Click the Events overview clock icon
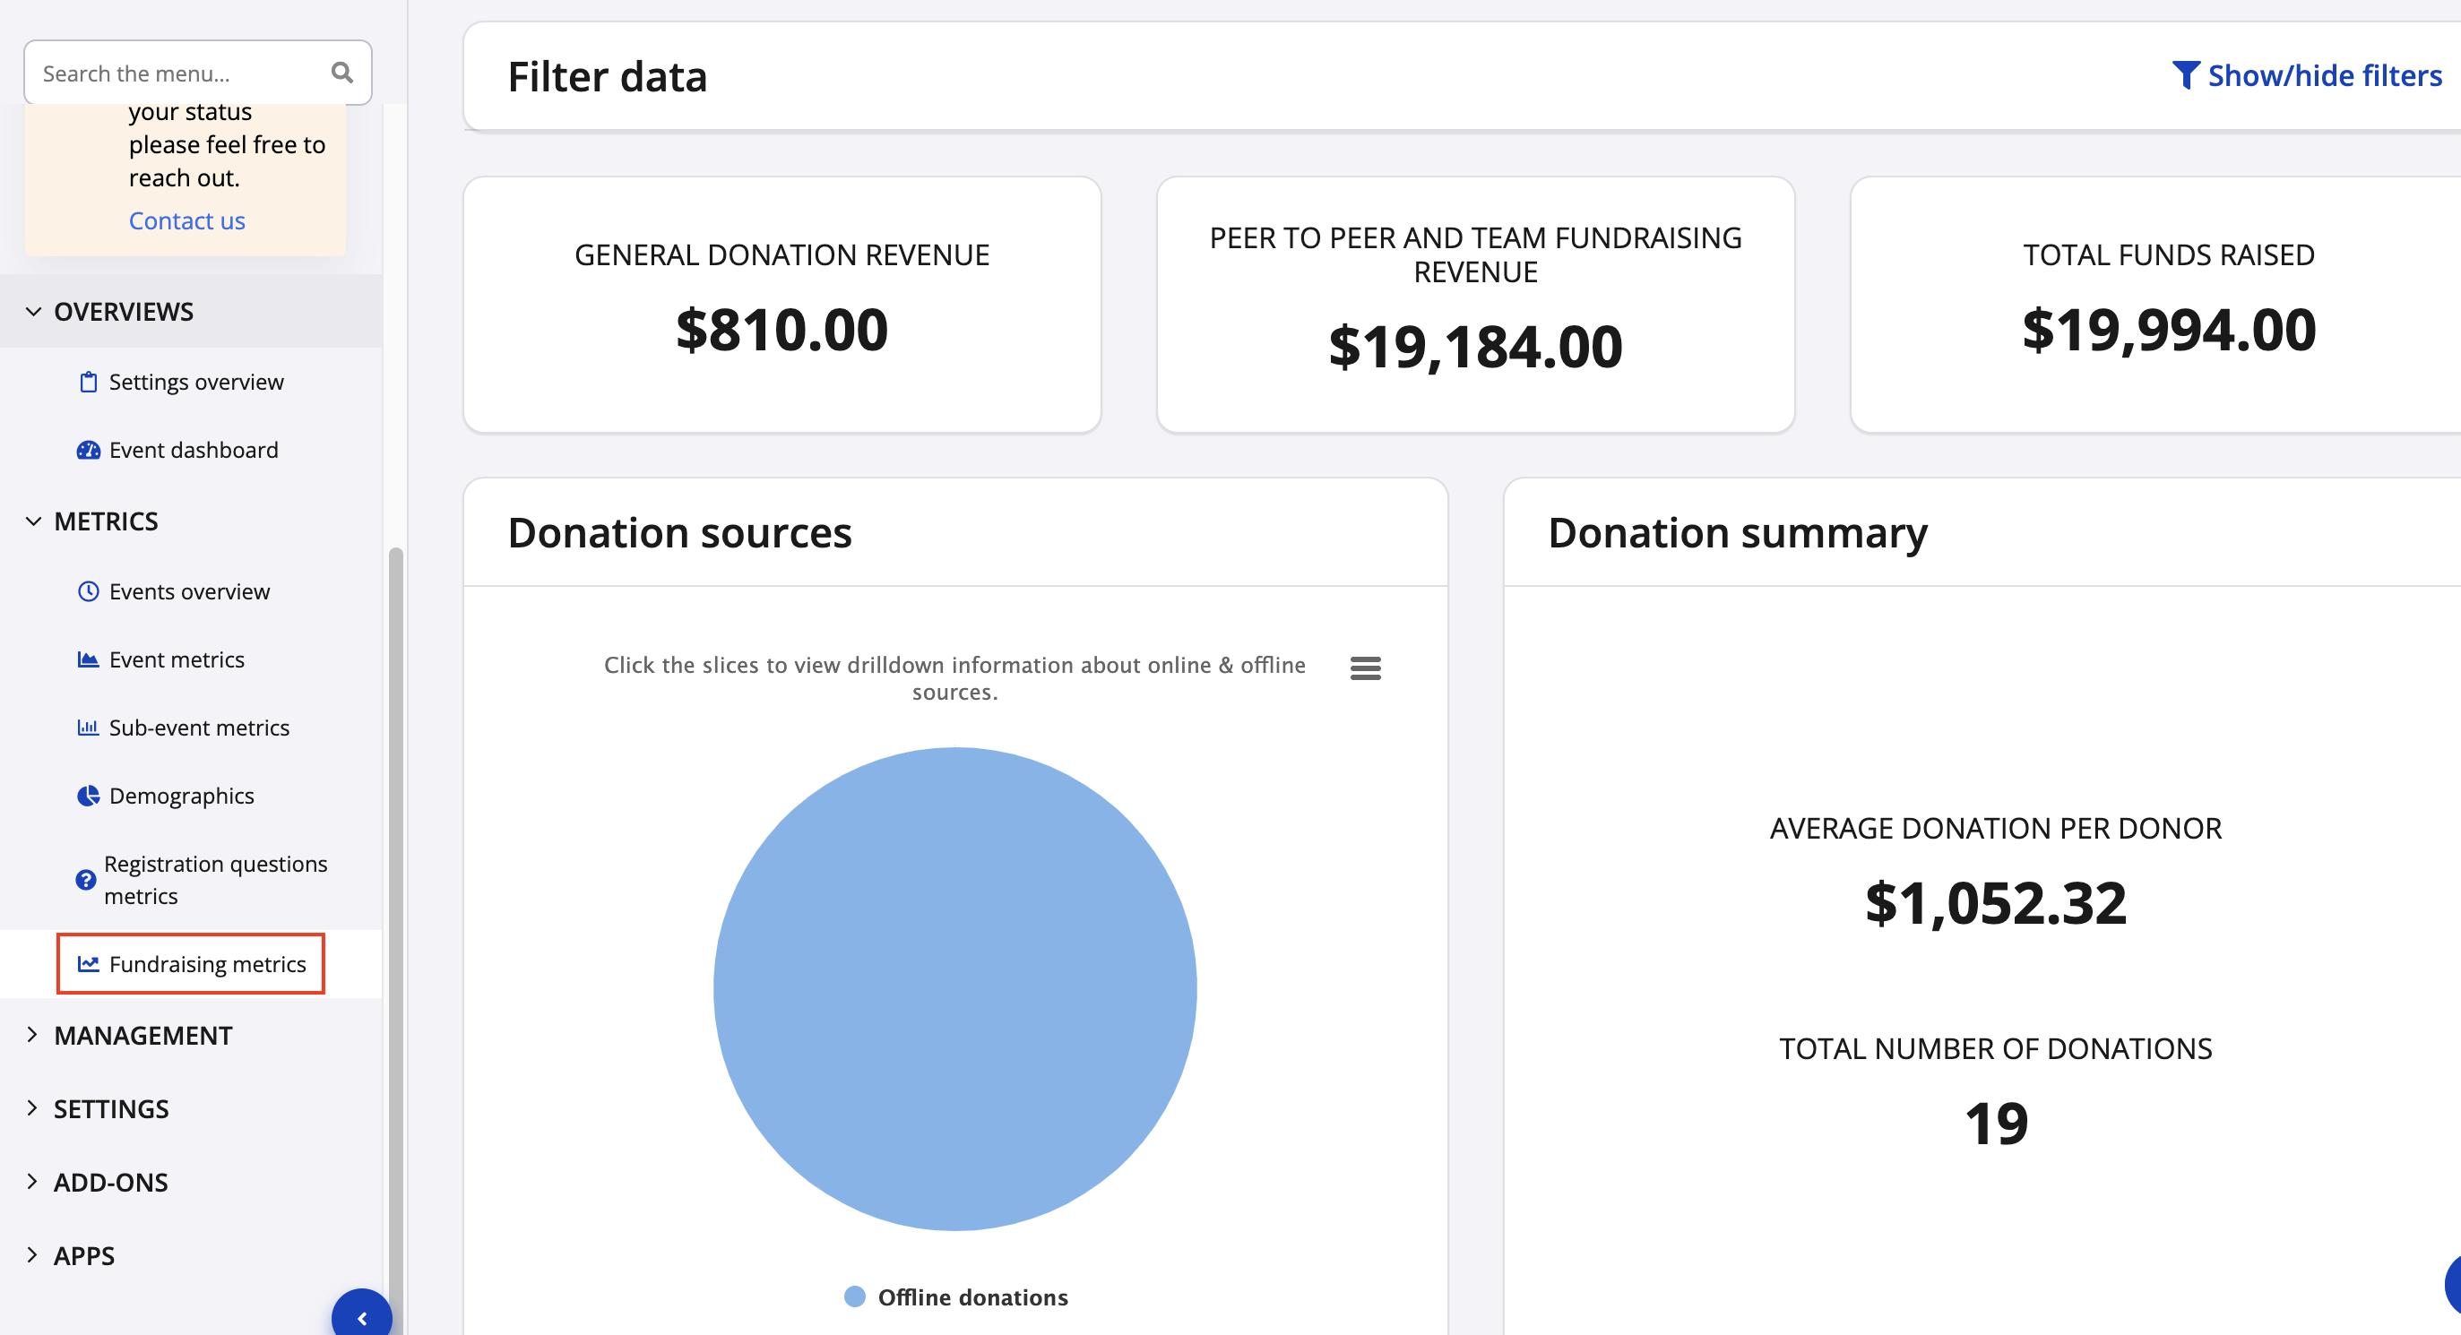 click(x=88, y=591)
